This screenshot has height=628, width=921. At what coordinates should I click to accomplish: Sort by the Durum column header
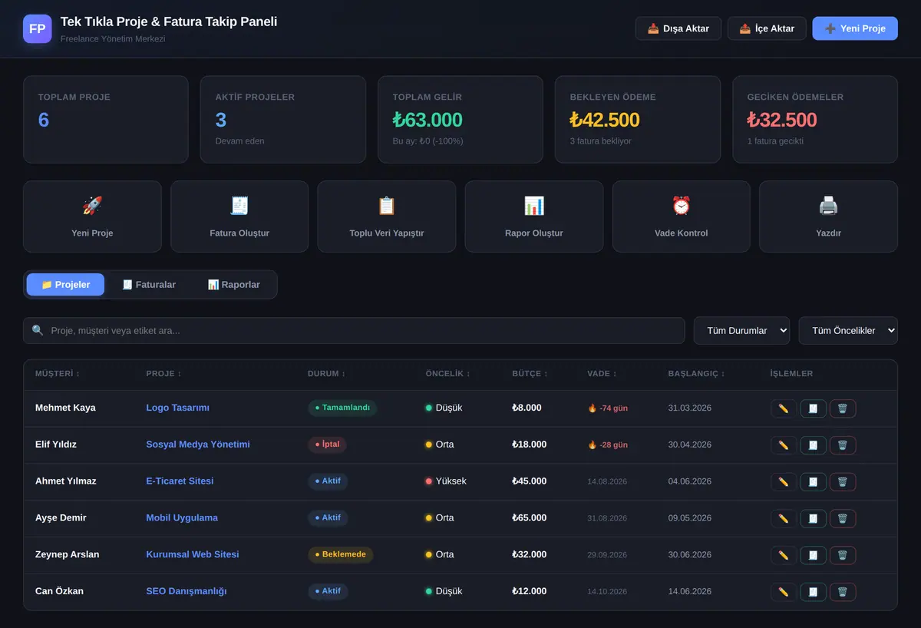tap(327, 374)
